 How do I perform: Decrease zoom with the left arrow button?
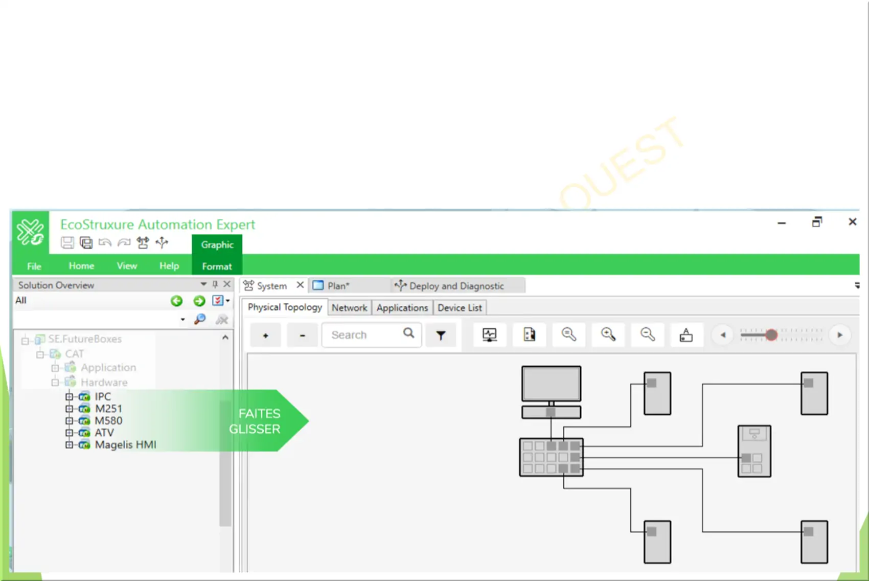point(723,335)
